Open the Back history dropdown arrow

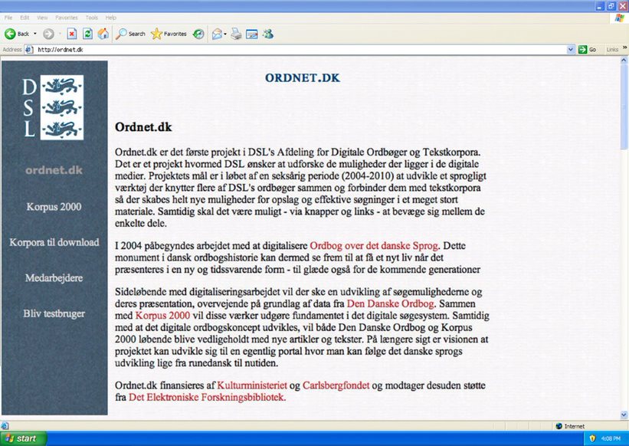click(35, 34)
